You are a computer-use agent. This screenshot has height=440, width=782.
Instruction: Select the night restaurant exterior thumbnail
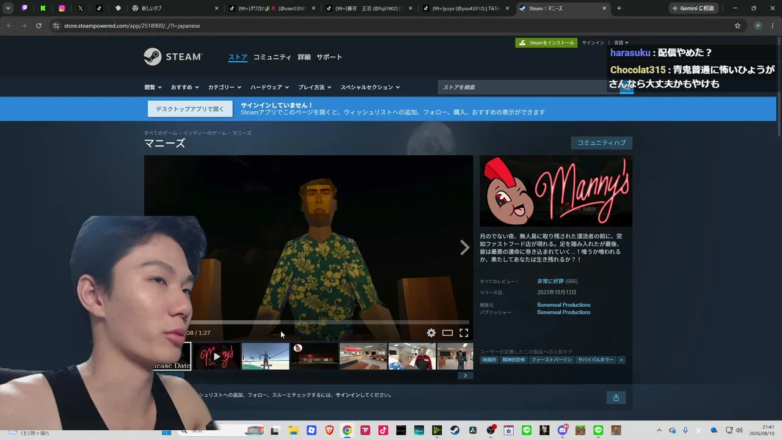(x=314, y=356)
